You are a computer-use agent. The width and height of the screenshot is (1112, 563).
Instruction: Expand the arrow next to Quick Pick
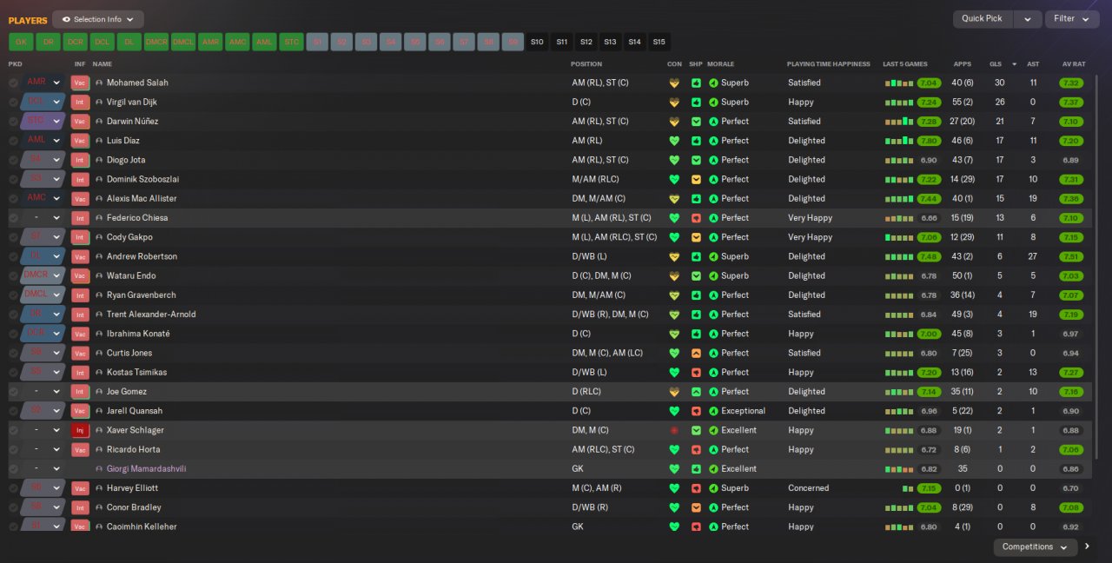(x=1028, y=19)
